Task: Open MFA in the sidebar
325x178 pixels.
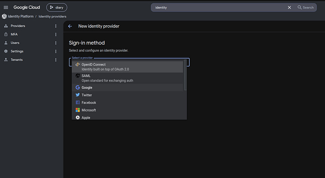Action: pyautogui.click(x=14, y=34)
